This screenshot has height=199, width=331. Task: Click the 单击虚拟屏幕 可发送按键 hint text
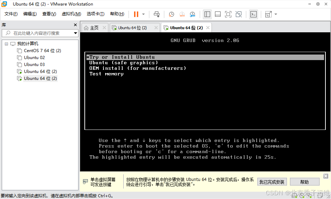coord(103,182)
